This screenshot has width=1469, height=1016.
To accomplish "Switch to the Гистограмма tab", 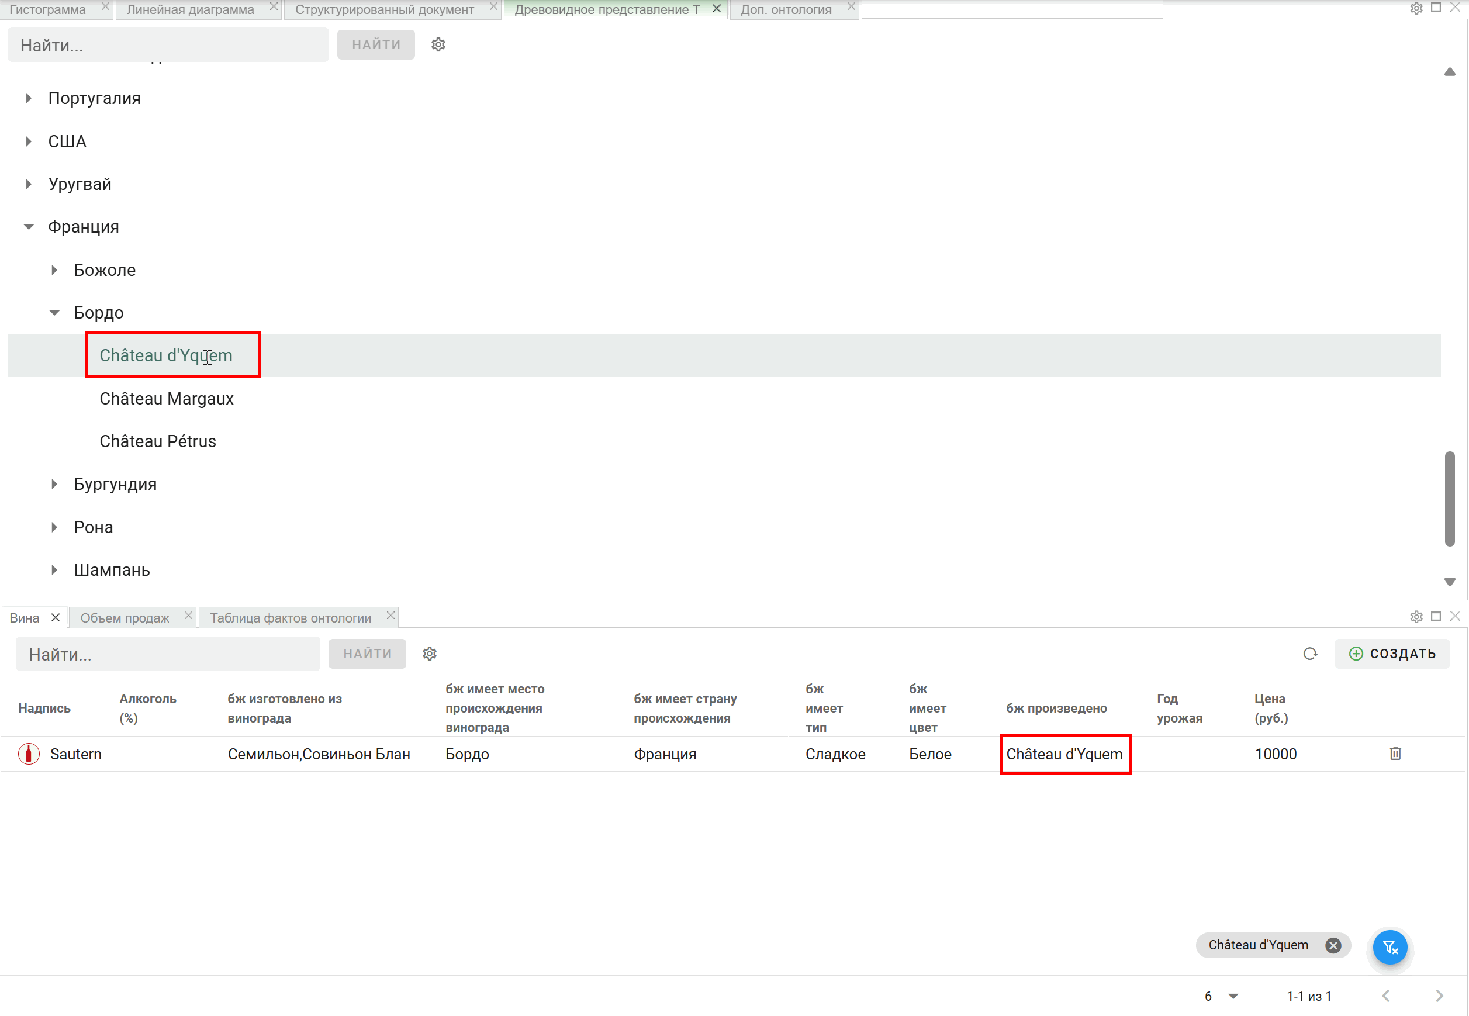I will pyautogui.click(x=48, y=9).
